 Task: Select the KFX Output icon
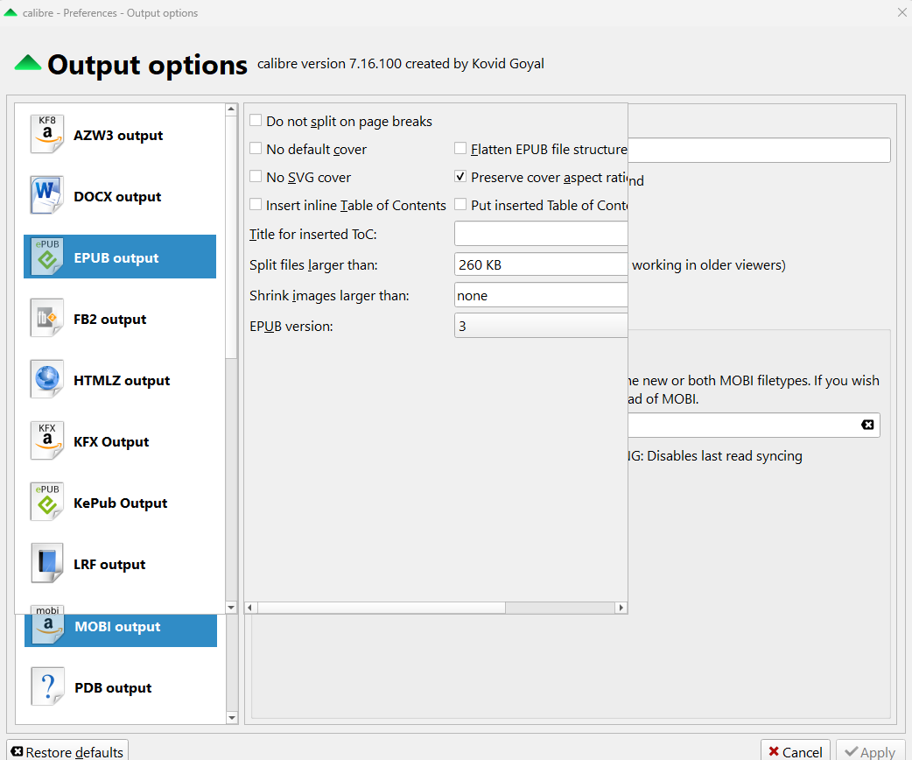coord(47,441)
